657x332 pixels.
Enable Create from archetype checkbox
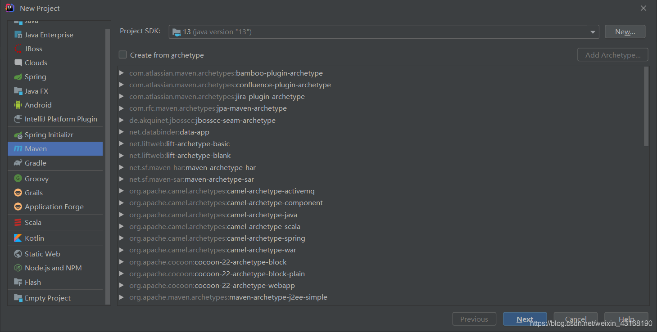click(122, 55)
